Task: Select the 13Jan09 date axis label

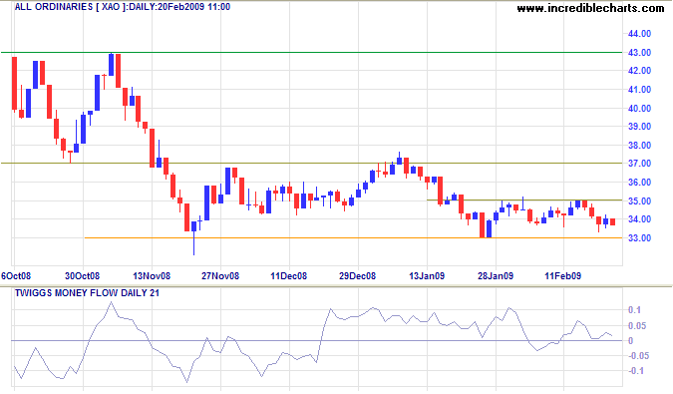Action: [x=427, y=276]
